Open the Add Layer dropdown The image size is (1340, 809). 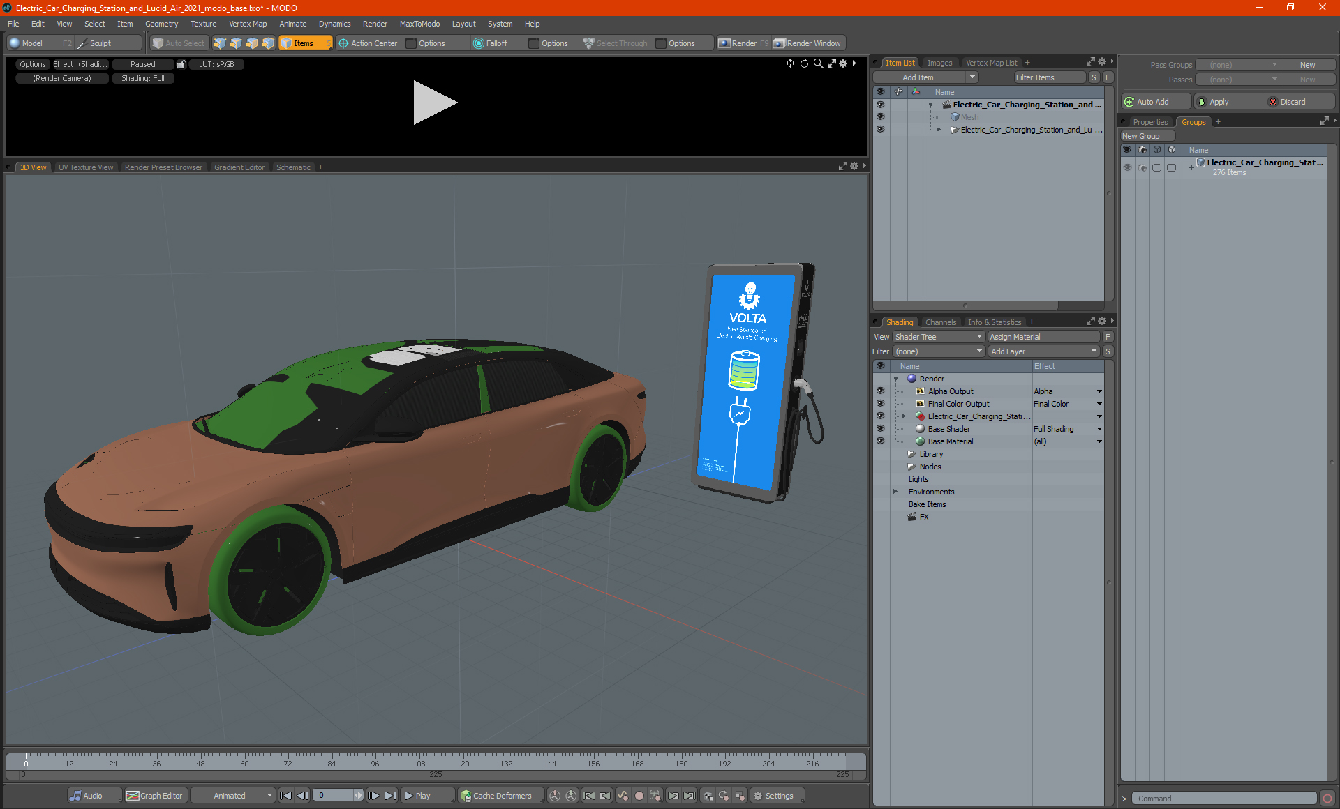[x=1043, y=351]
